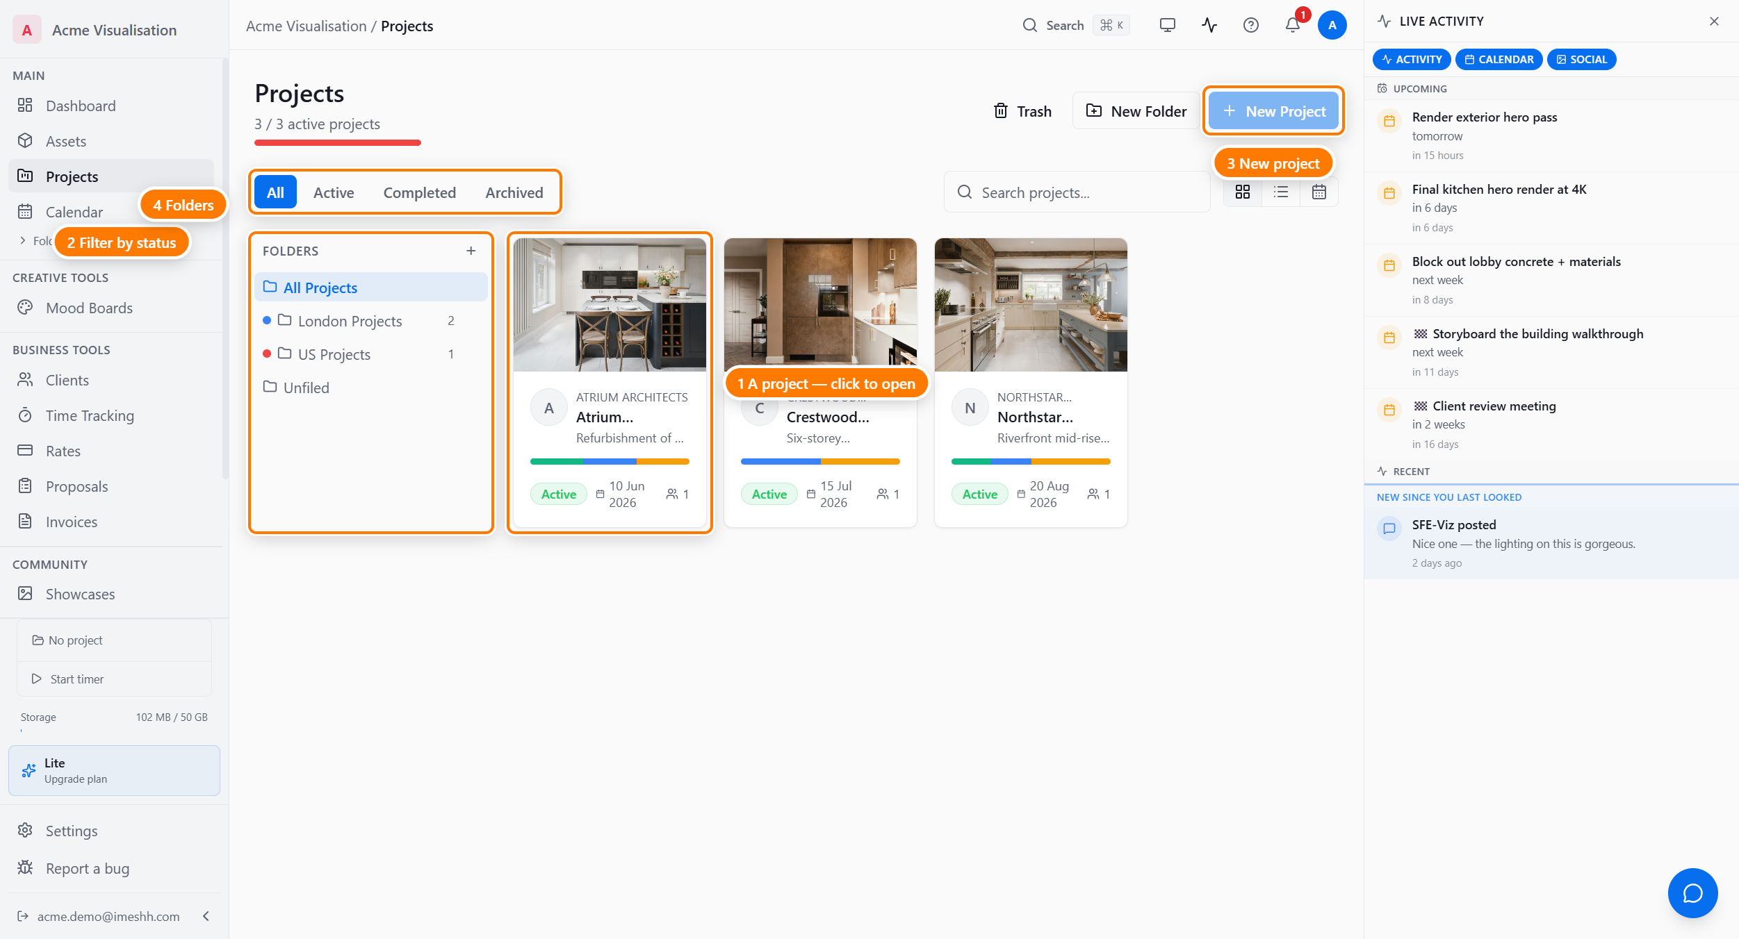Open global Search in the header

1076,26
